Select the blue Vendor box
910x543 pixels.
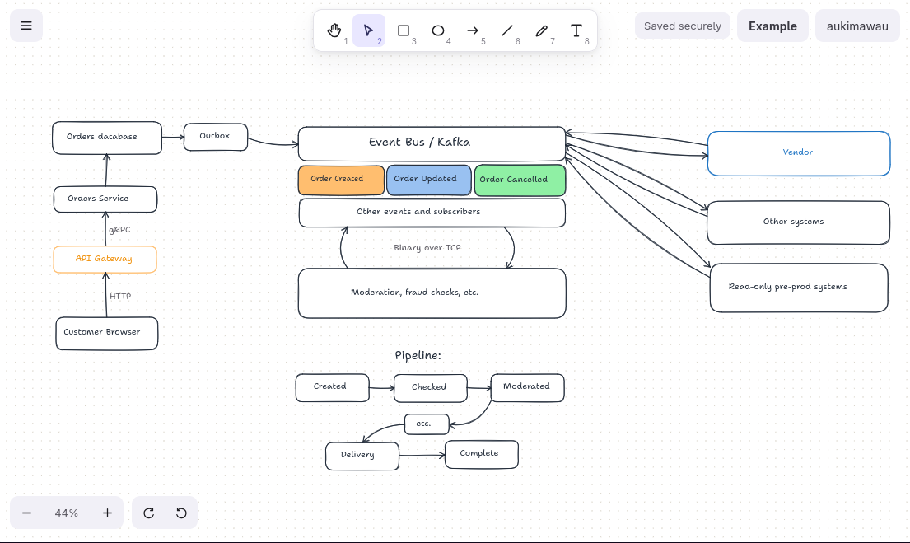point(799,153)
